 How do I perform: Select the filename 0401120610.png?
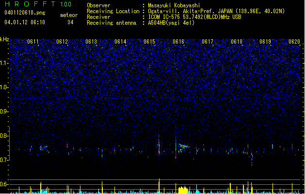(25, 13)
